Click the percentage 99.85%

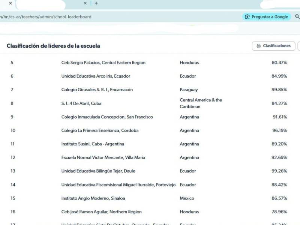tap(279, 90)
